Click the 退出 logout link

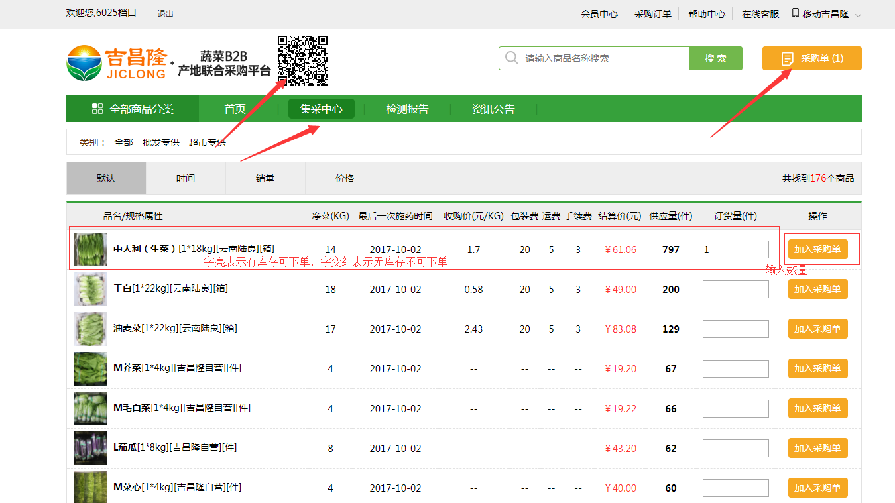(165, 14)
